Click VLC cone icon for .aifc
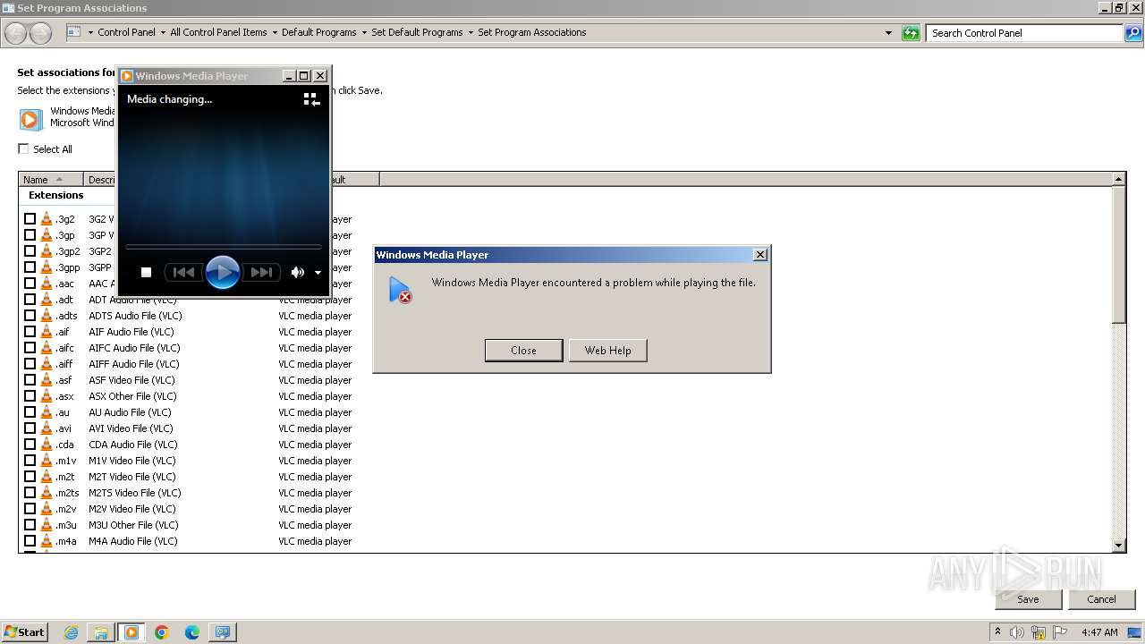Image resolution: width=1145 pixels, height=644 pixels. pyautogui.click(x=47, y=348)
